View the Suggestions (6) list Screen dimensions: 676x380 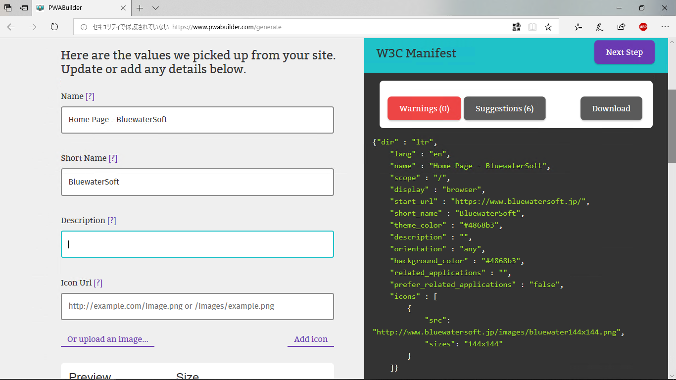[505, 108]
